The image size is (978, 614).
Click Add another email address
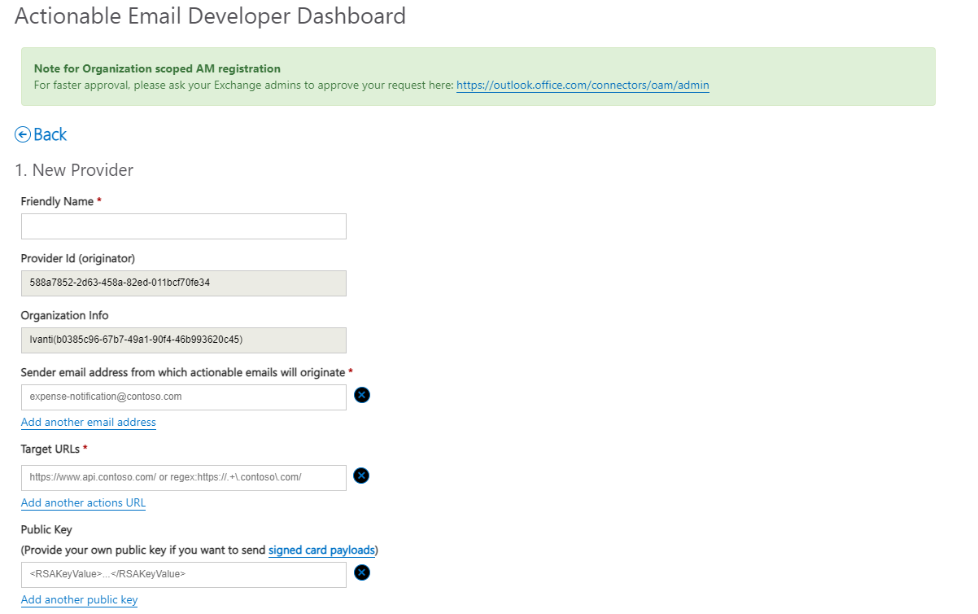click(88, 423)
